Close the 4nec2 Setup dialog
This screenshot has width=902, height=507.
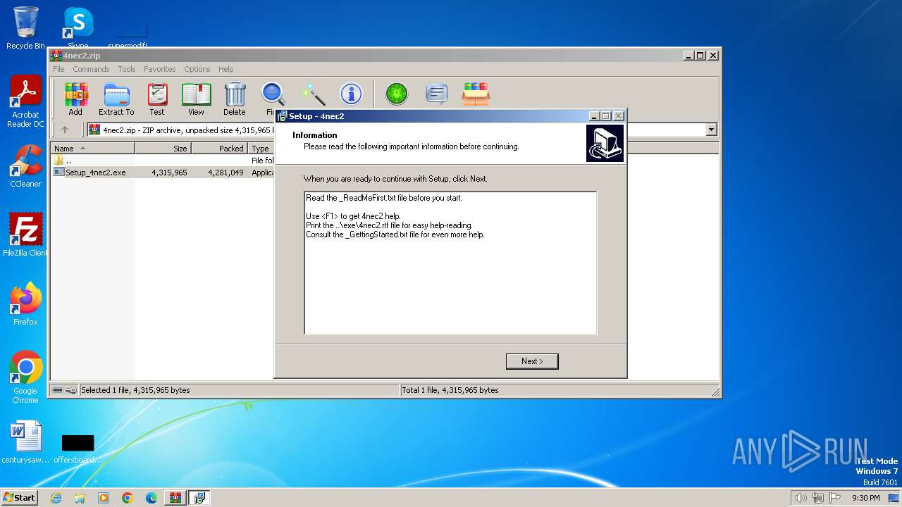point(619,116)
